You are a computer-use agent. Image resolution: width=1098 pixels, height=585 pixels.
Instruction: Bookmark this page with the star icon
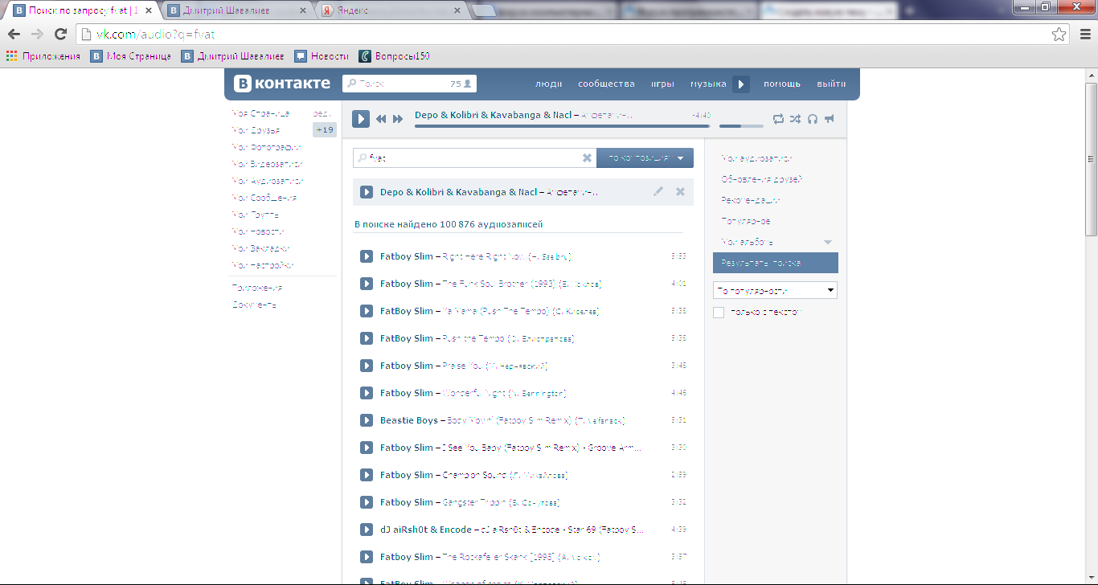tap(1059, 34)
